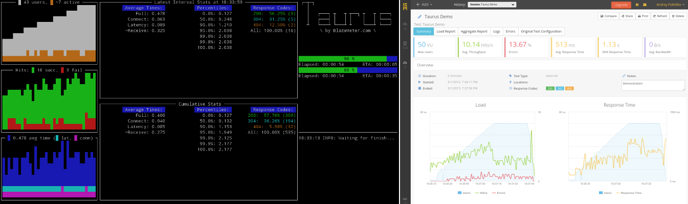Click the Delete button
Viewport: 688px width, 204px height.
click(x=677, y=16)
